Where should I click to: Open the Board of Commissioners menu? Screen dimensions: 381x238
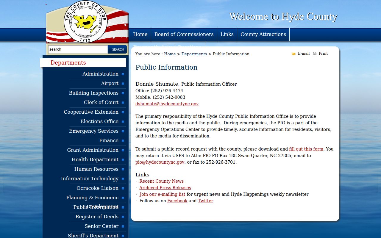(x=184, y=34)
